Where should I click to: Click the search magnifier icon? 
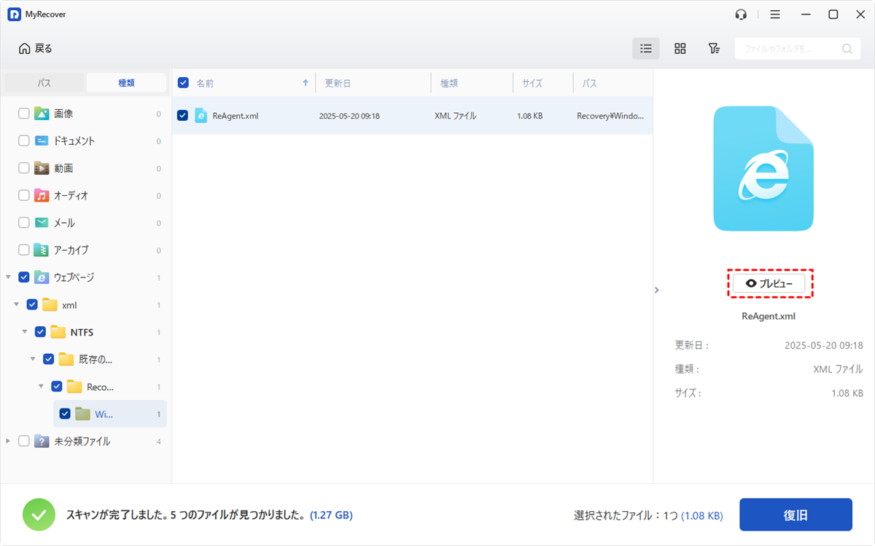point(847,49)
